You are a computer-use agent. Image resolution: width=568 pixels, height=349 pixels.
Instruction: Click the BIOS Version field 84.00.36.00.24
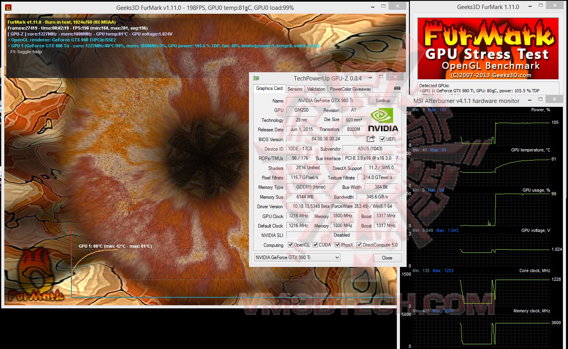click(326, 139)
